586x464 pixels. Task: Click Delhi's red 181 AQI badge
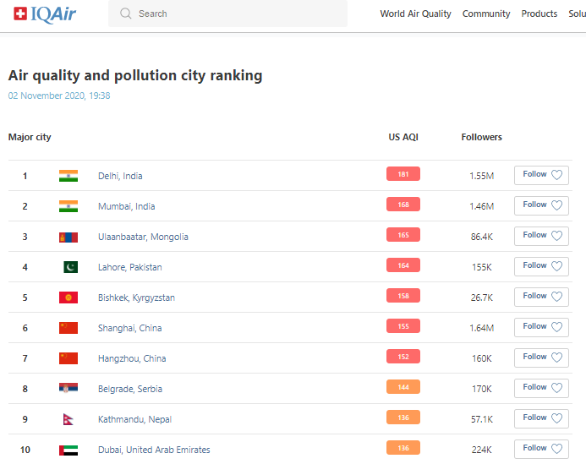pos(403,175)
